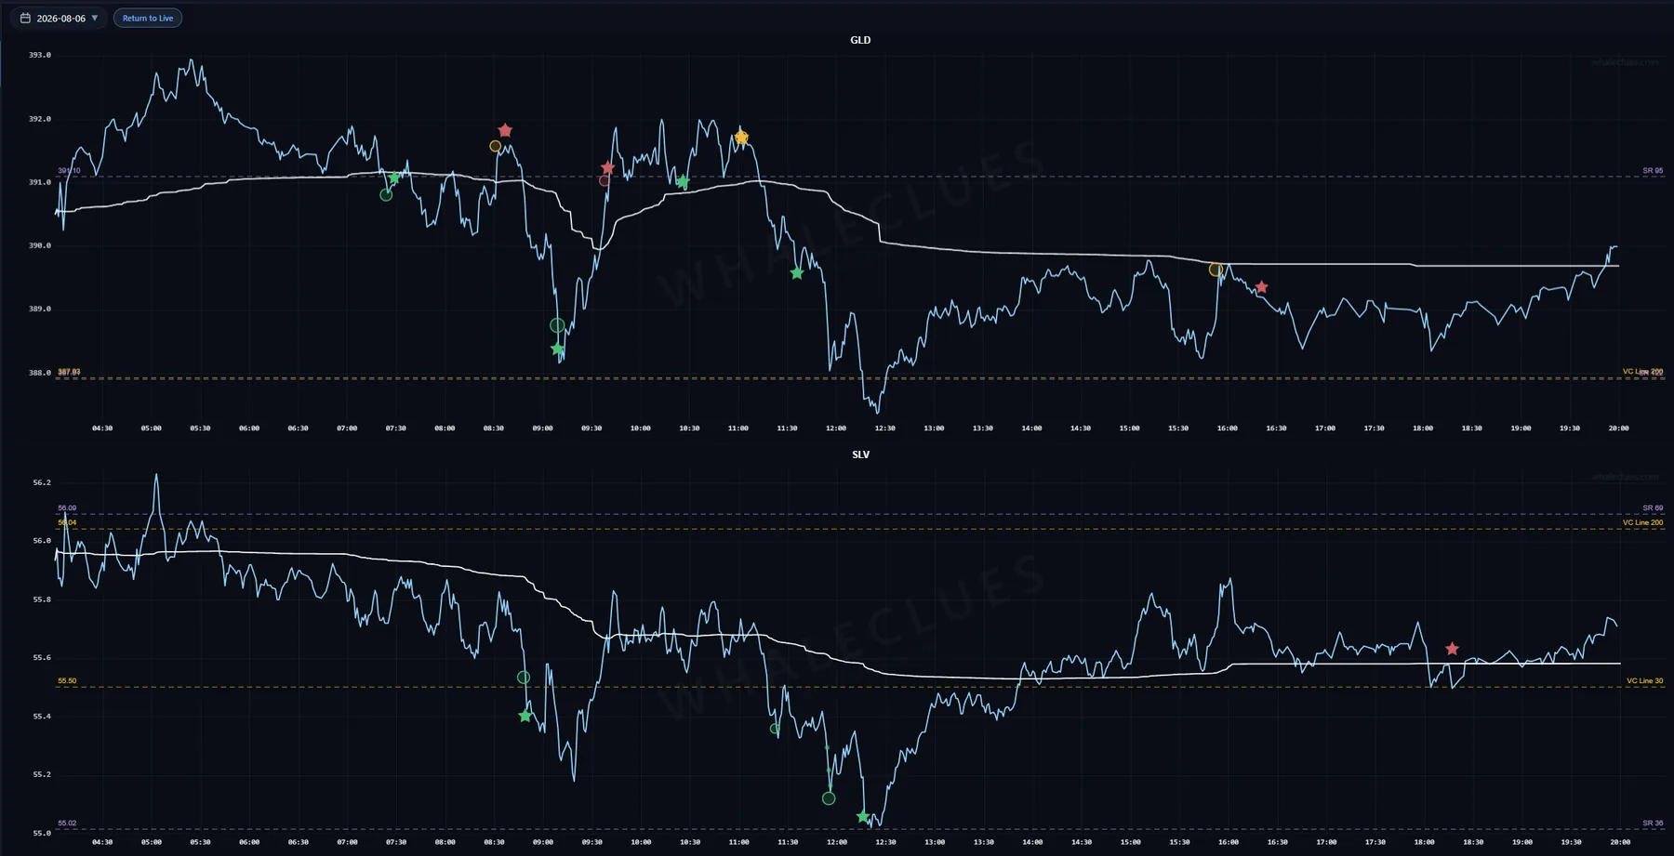Click the 56.04 price label on SLV
The width and height of the screenshot is (1674, 856).
67,522
